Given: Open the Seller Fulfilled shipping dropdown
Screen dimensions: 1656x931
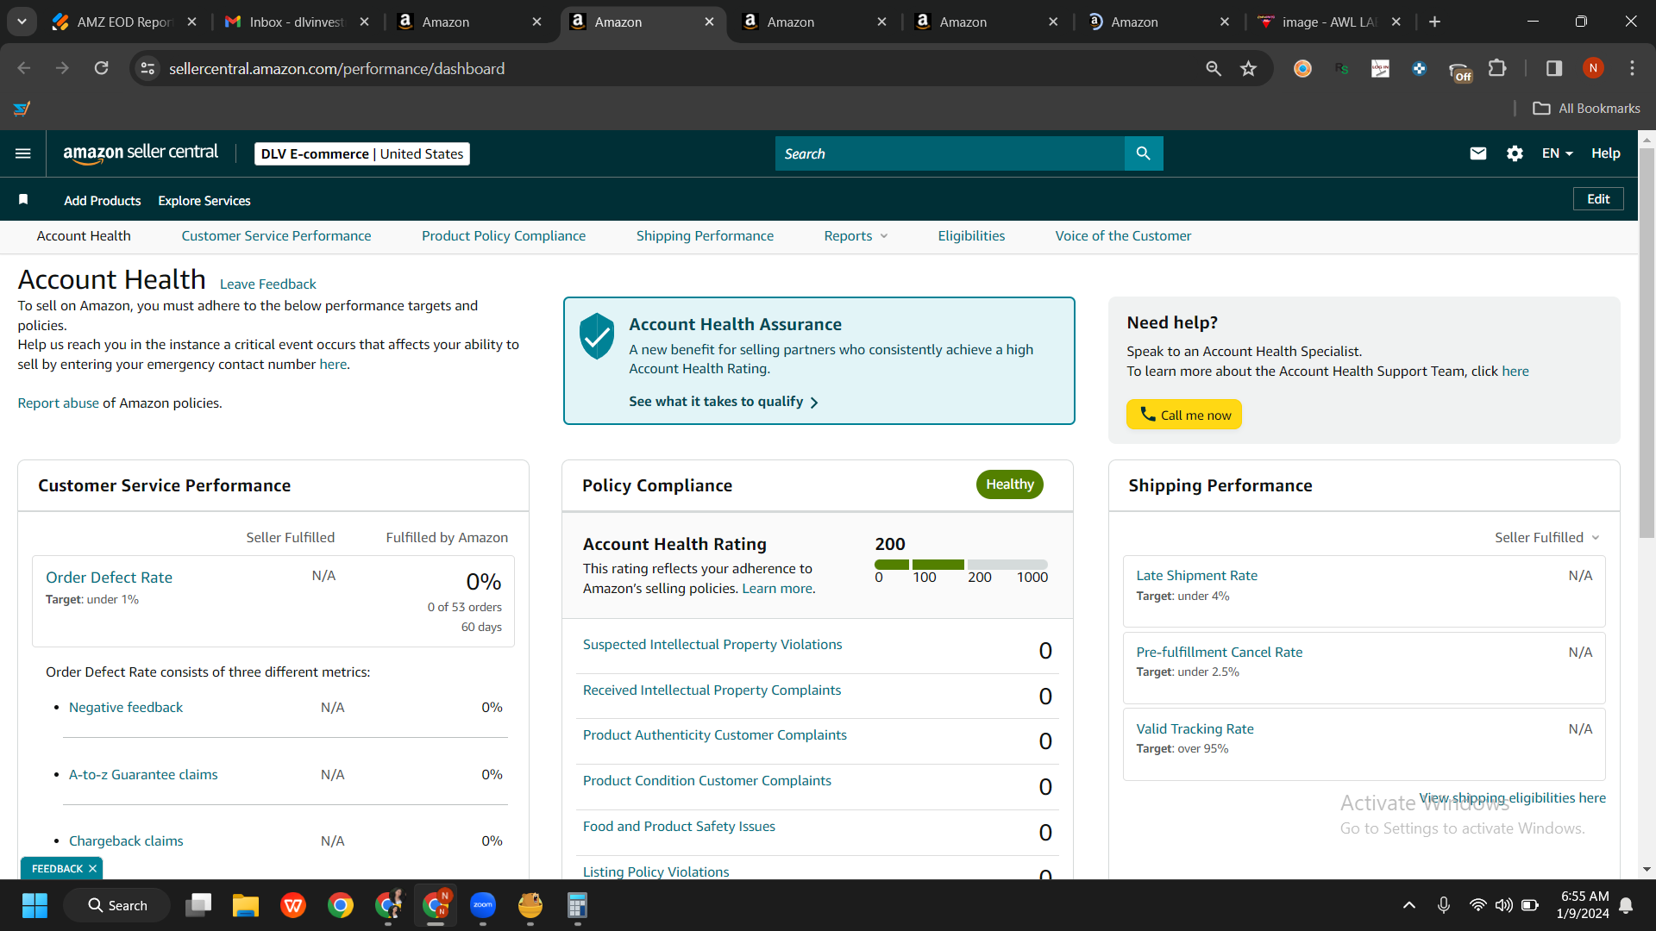Looking at the screenshot, I should (x=1547, y=537).
